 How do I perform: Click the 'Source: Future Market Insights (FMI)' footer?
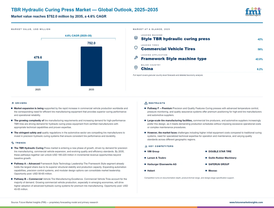pos(54,203)
